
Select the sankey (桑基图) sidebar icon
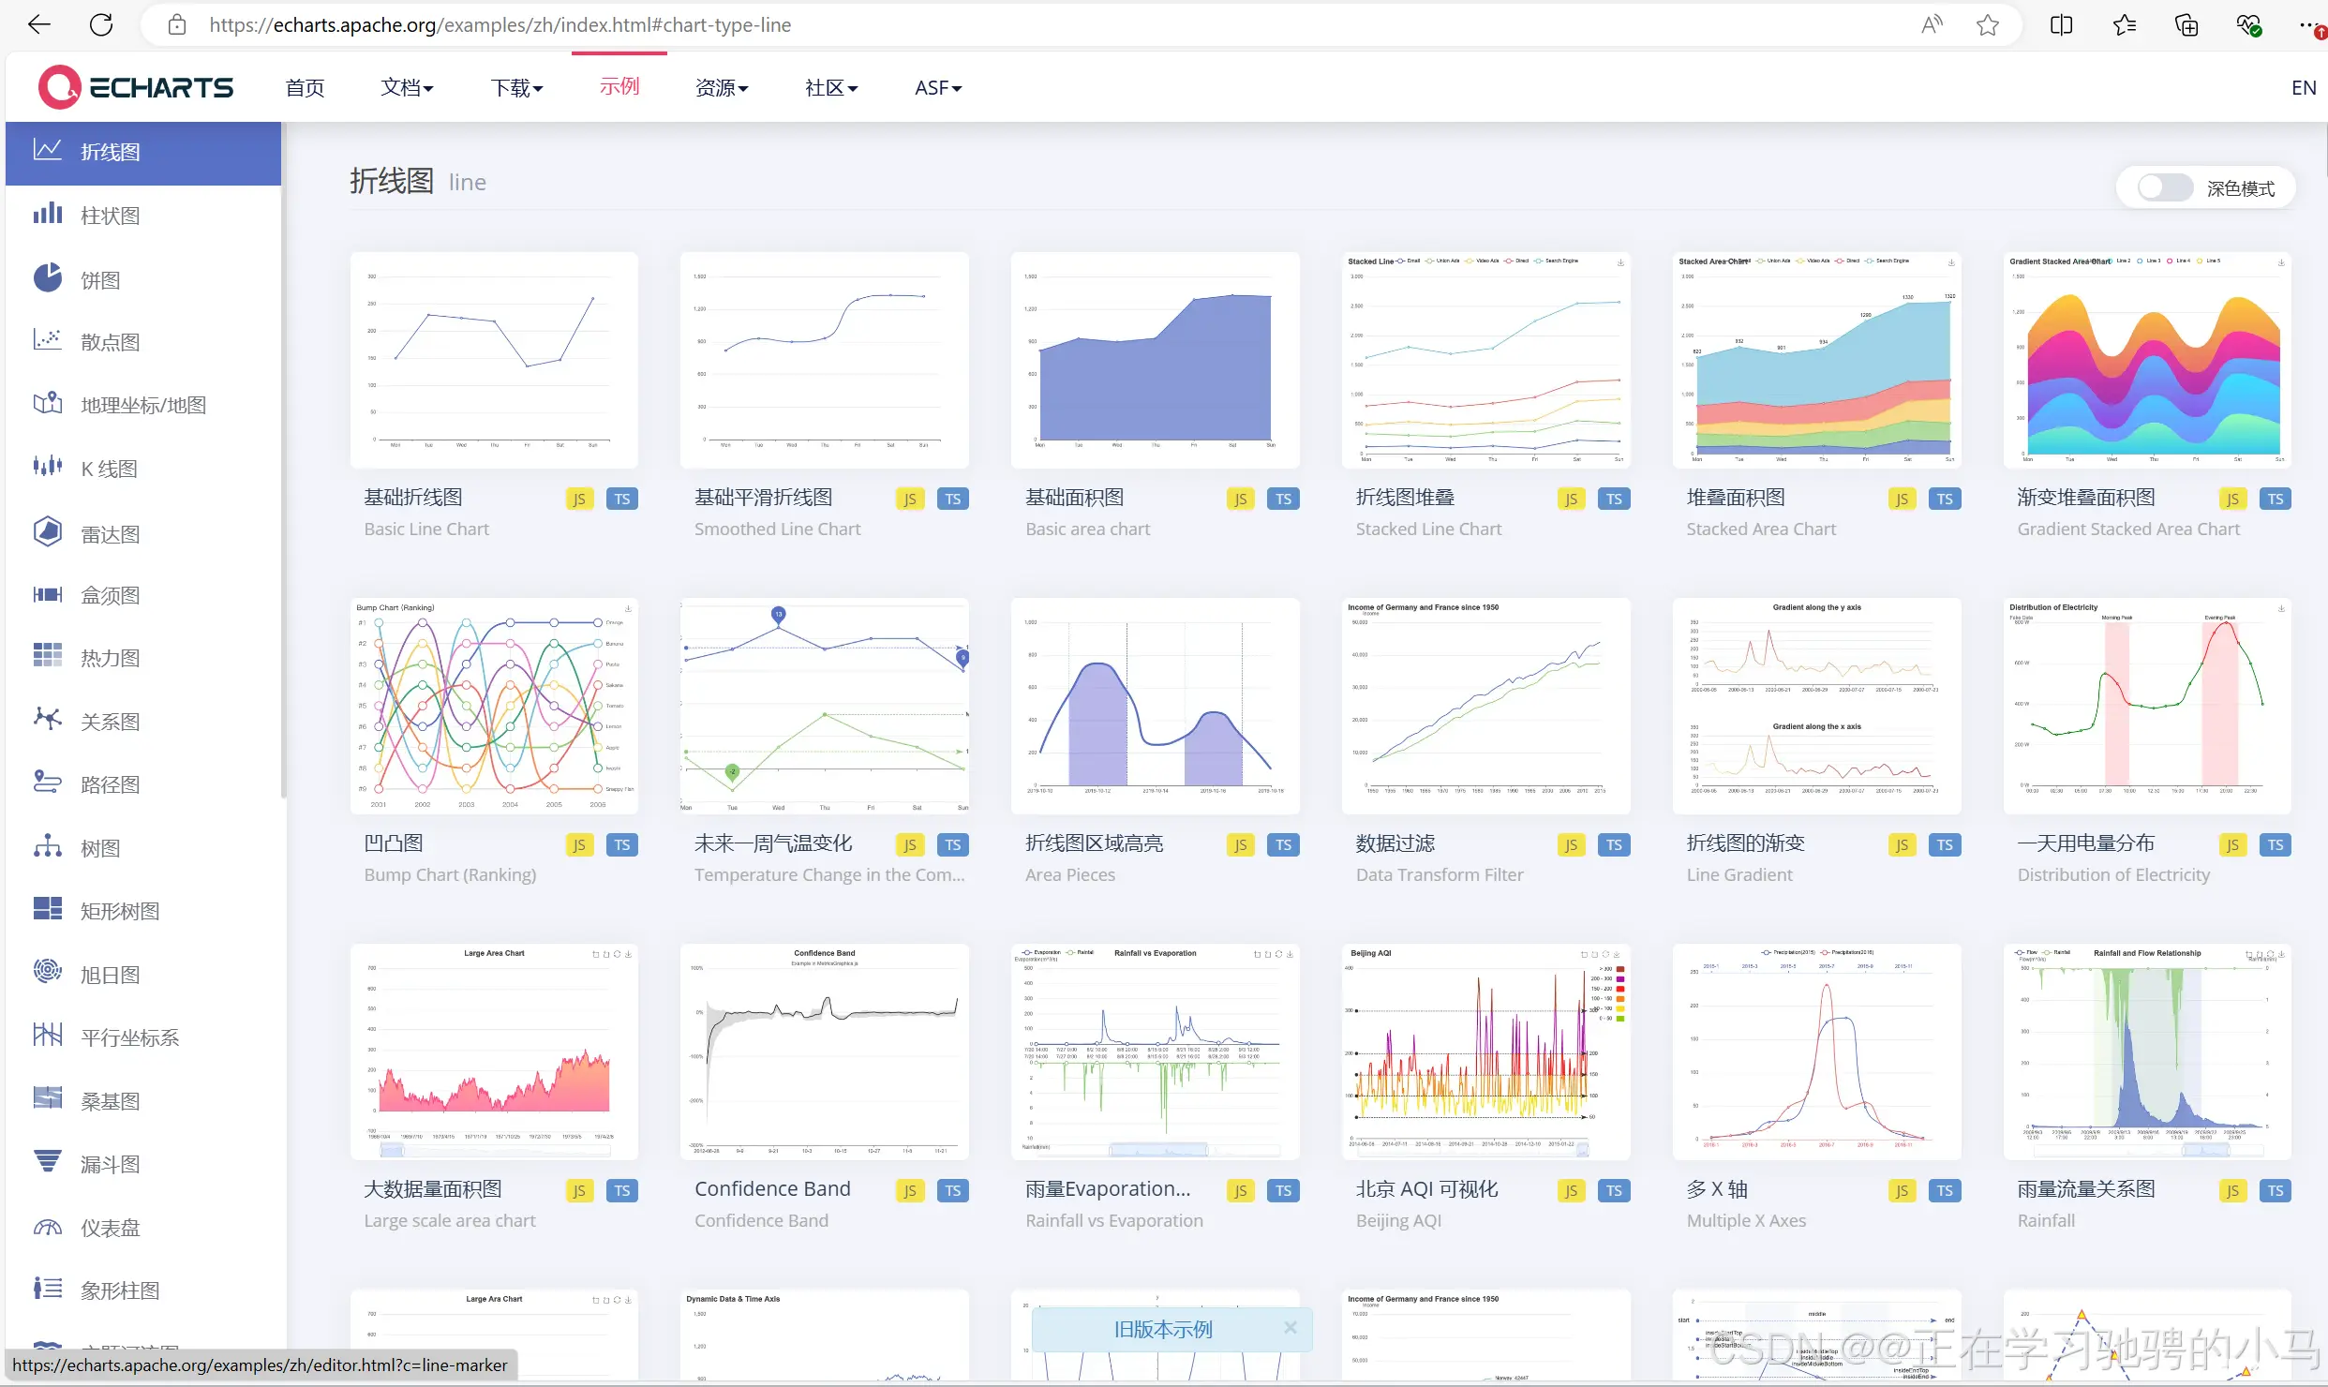(48, 1098)
